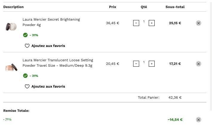Click heart icon for Translucent Loose Setting Powder
This screenshot has width=212, height=125.
27,86
